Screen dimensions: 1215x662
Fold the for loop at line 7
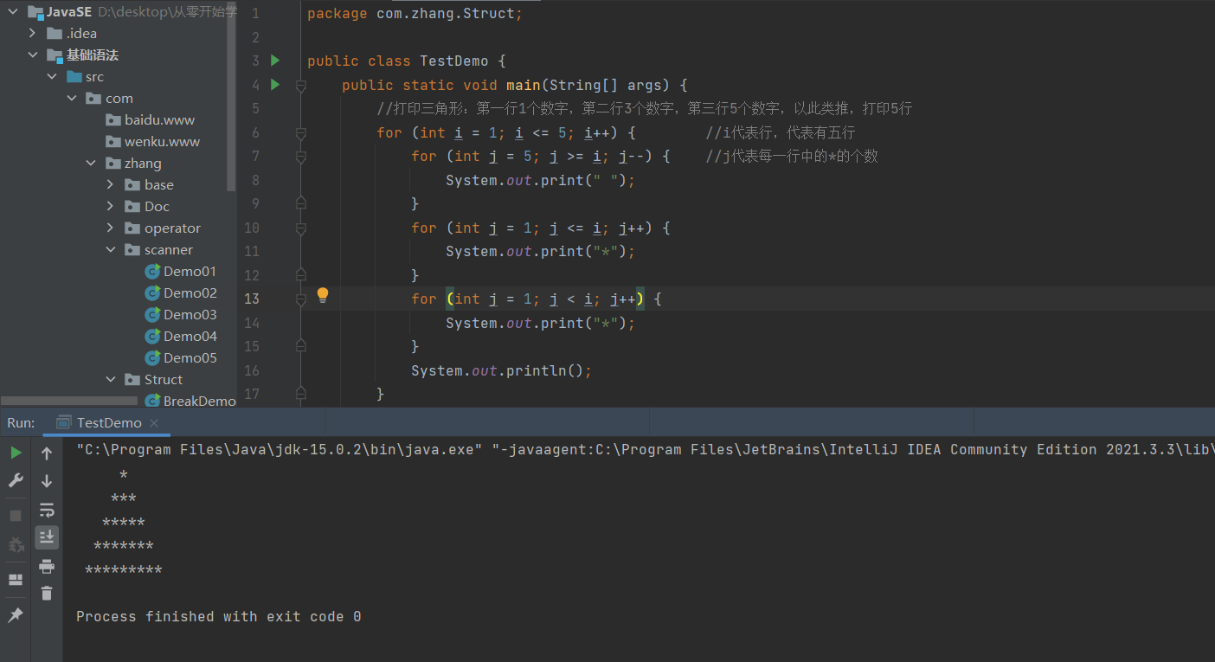[x=300, y=157]
